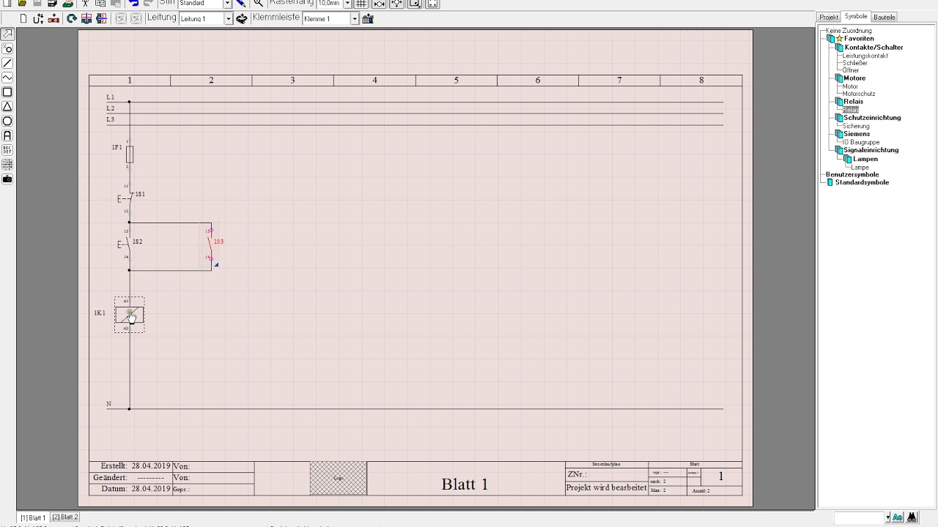Switch to the Bauteile tab

[x=884, y=17]
